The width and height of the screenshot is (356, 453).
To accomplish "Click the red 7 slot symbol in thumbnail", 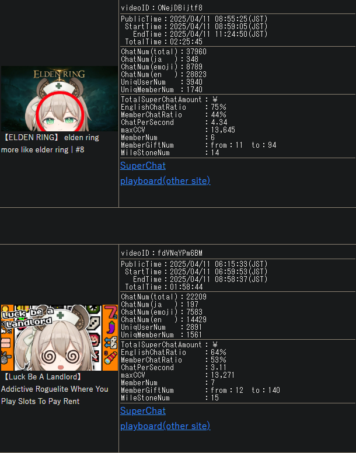I will (x=111, y=312).
